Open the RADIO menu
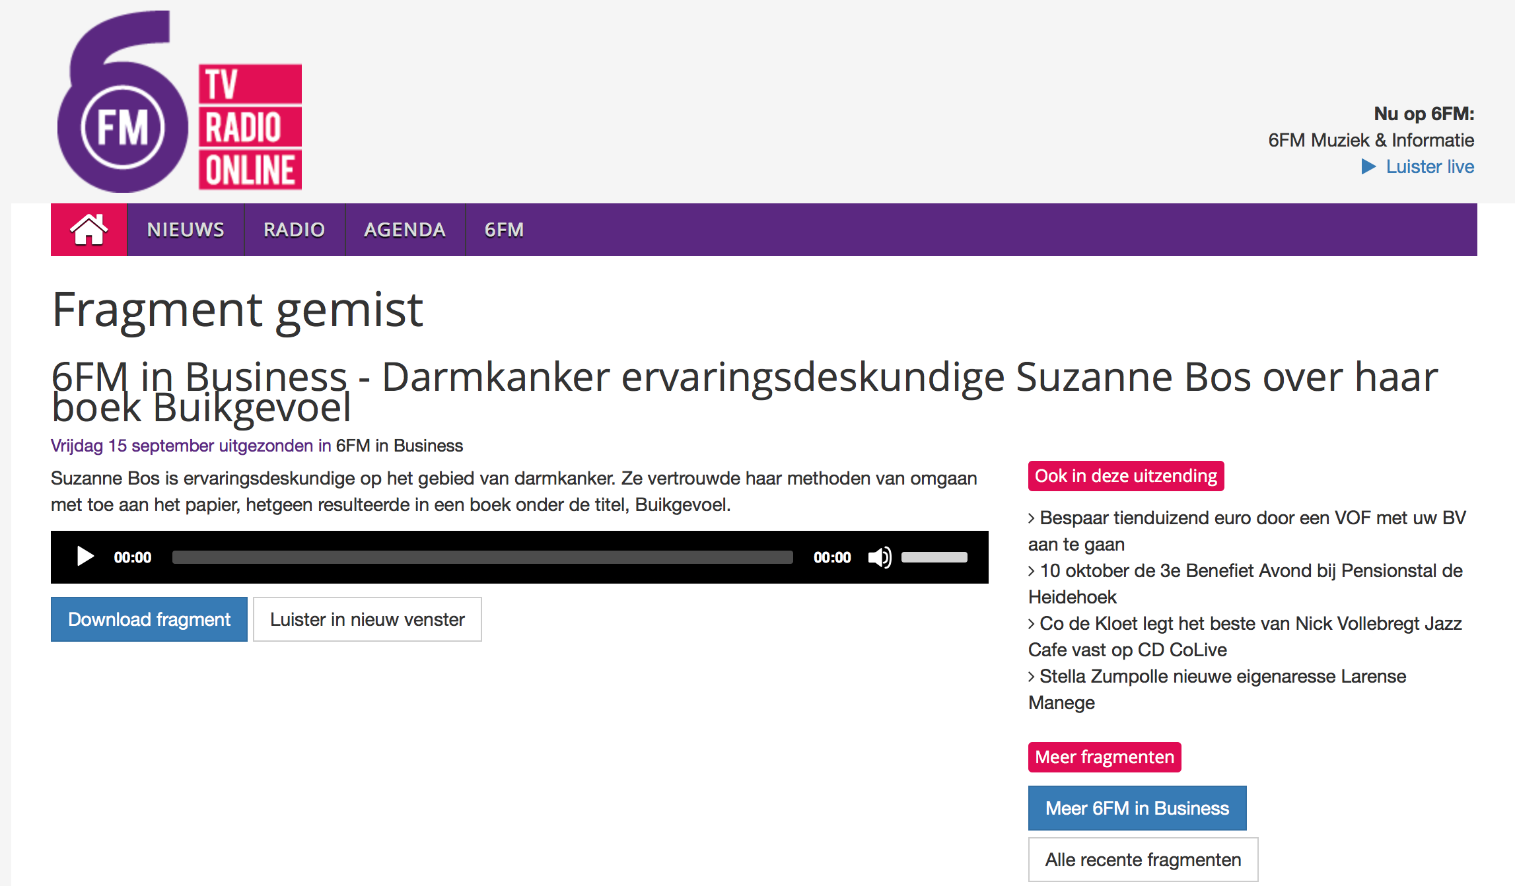The width and height of the screenshot is (1515, 886). (x=295, y=230)
